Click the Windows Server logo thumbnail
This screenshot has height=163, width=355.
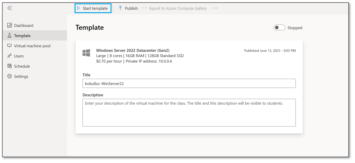[x=86, y=53]
